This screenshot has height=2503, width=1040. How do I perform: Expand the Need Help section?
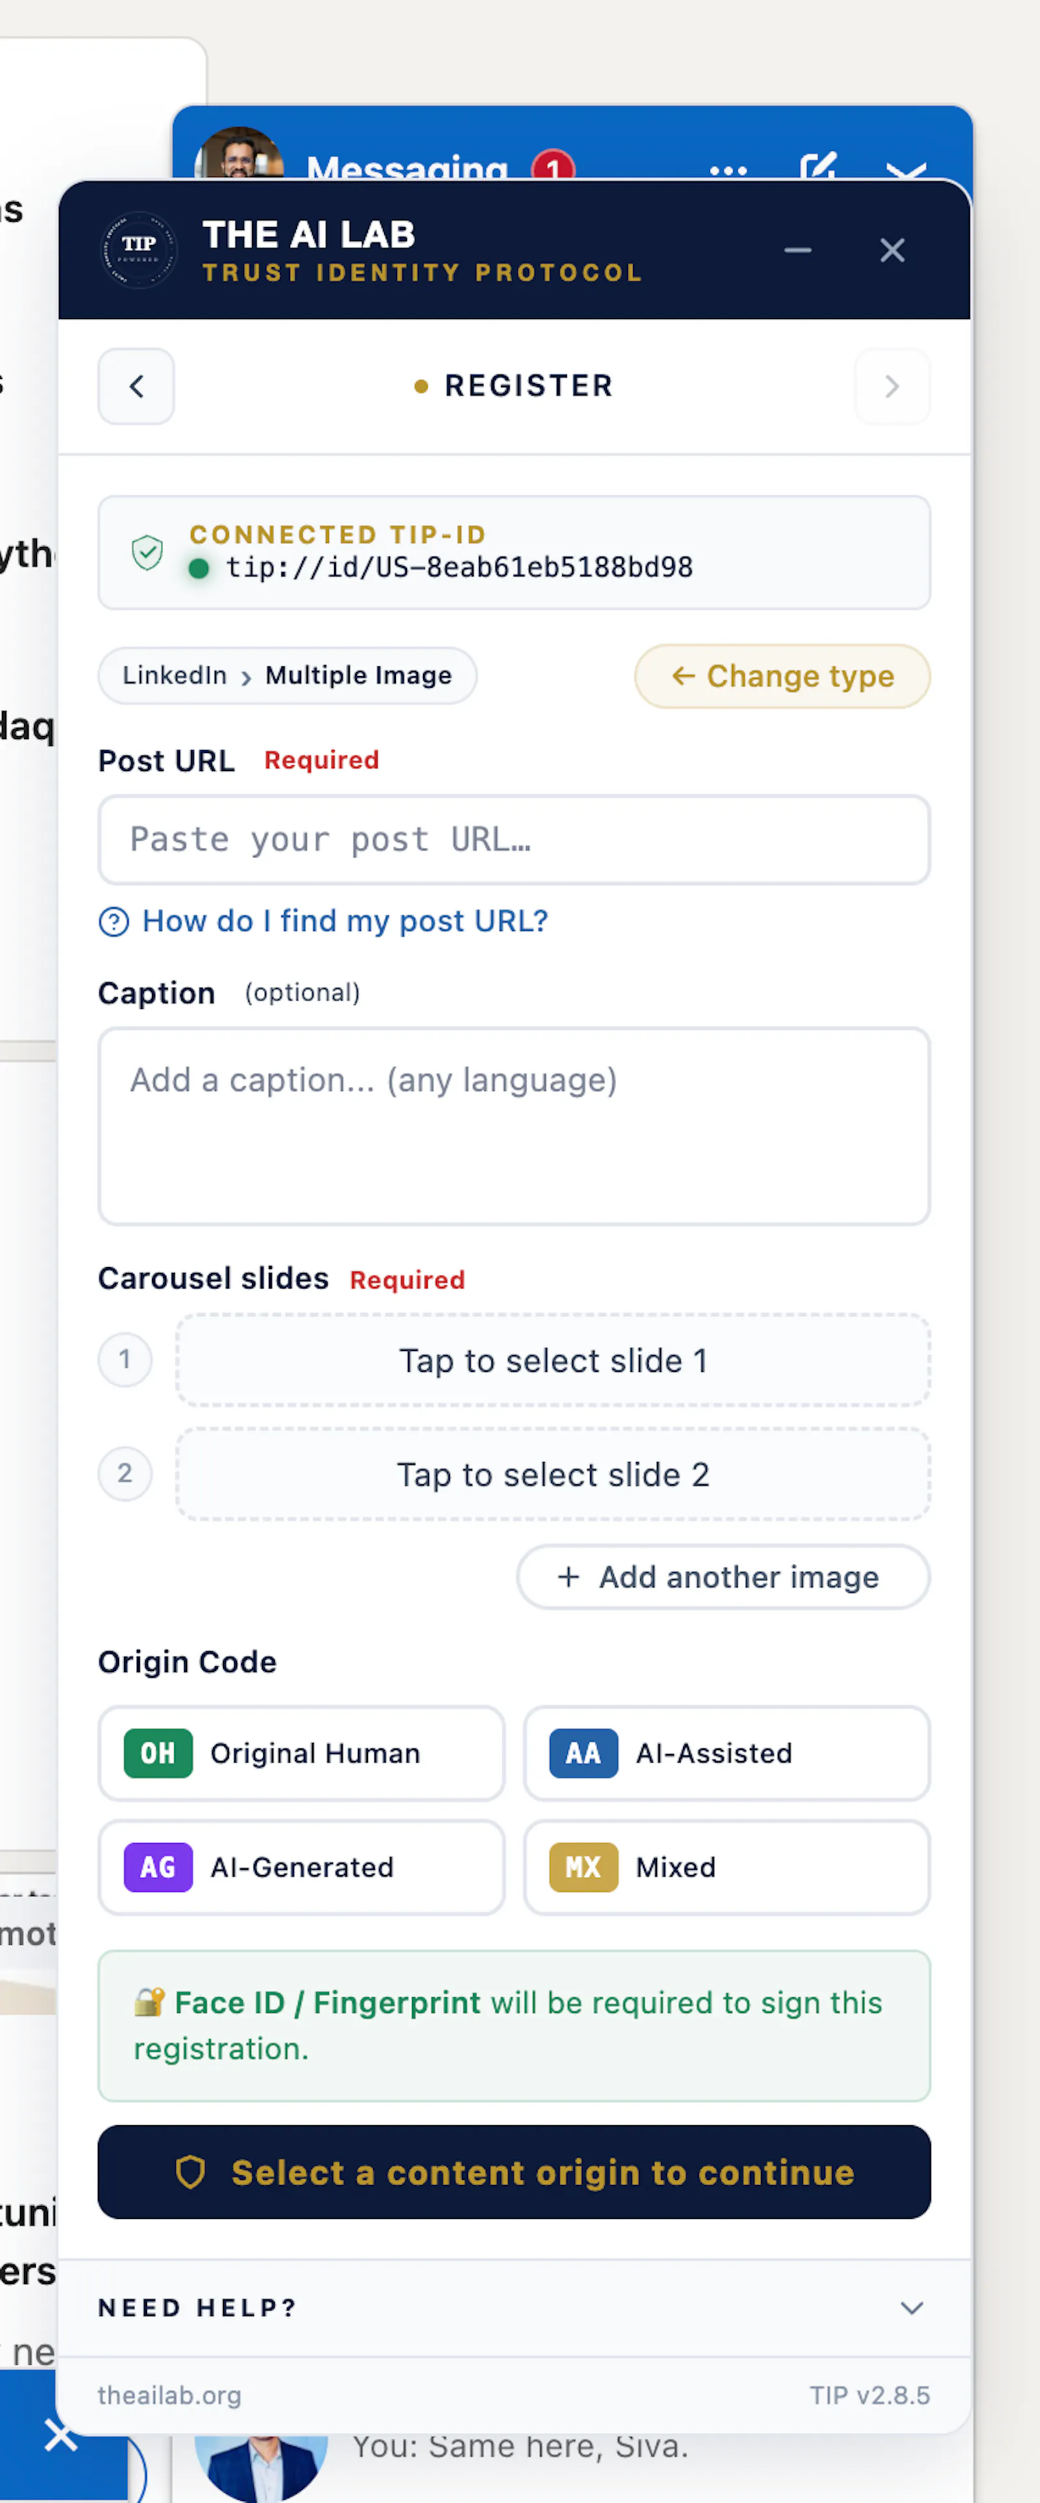coord(513,2307)
